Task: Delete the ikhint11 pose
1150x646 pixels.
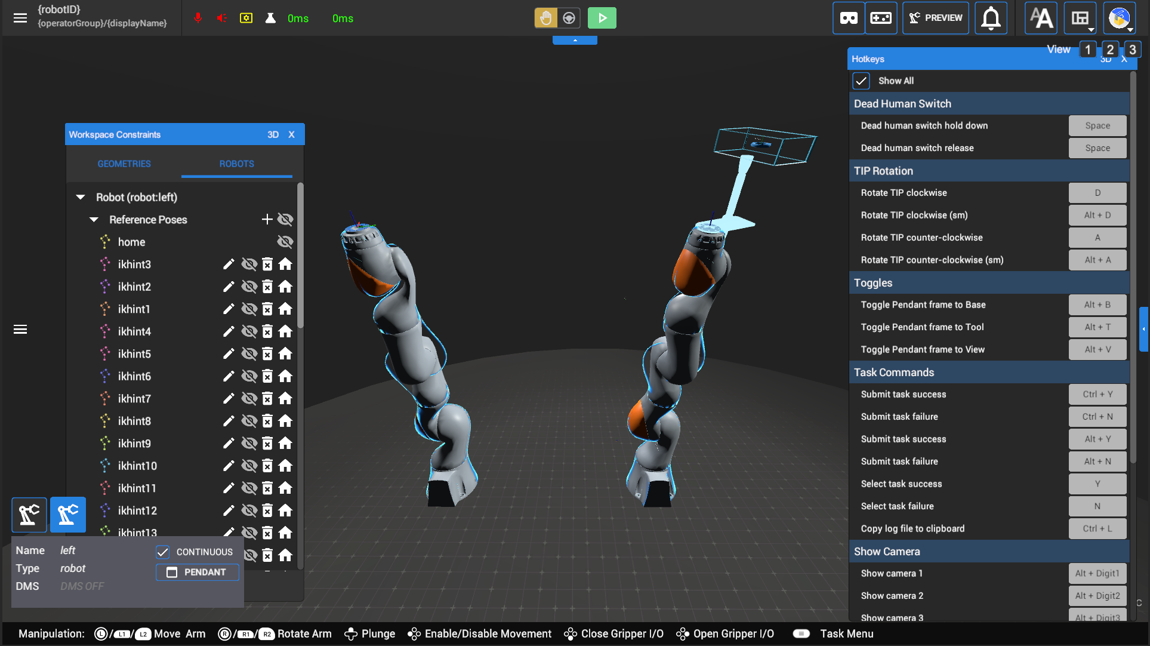Action: 267,488
